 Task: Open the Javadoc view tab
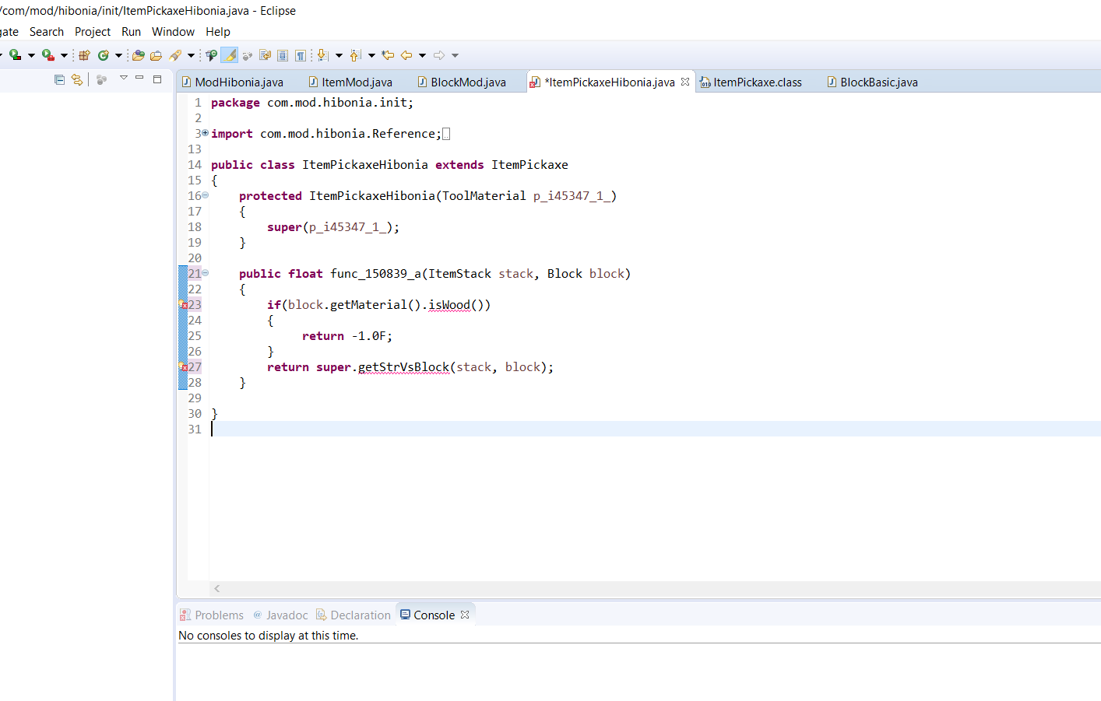click(x=280, y=615)
